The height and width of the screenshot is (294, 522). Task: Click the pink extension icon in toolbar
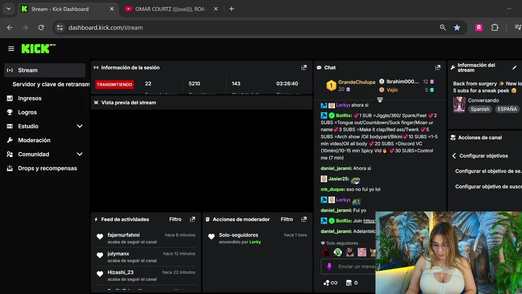[x=479, y=28]
